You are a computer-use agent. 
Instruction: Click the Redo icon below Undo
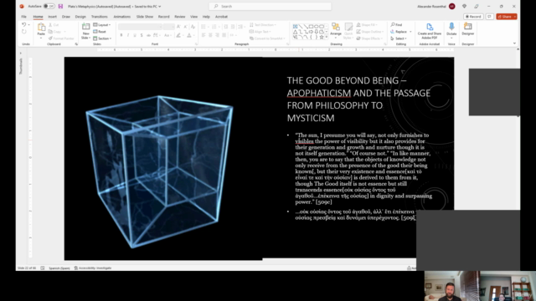click(23, 32)
